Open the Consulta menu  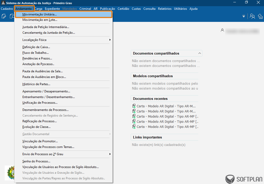pyautogui.click(x=149, y=9)
